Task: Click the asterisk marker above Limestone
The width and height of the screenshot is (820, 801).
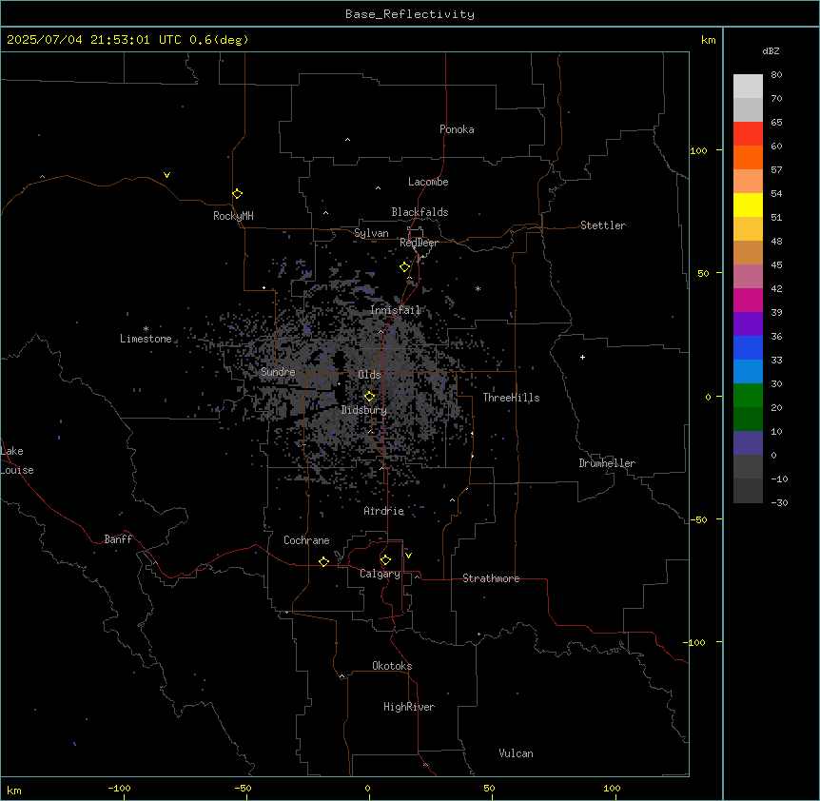Action: [x=146, y=329]
